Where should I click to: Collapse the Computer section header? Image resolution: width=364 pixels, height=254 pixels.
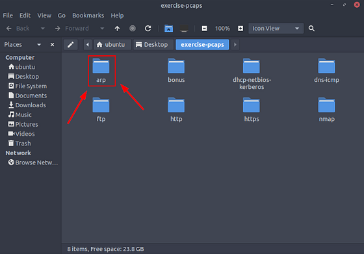click(x=20, y=58)
